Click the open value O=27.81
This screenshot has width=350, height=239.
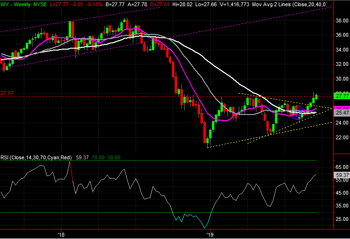pyautogui.click(x=159, y=4)
